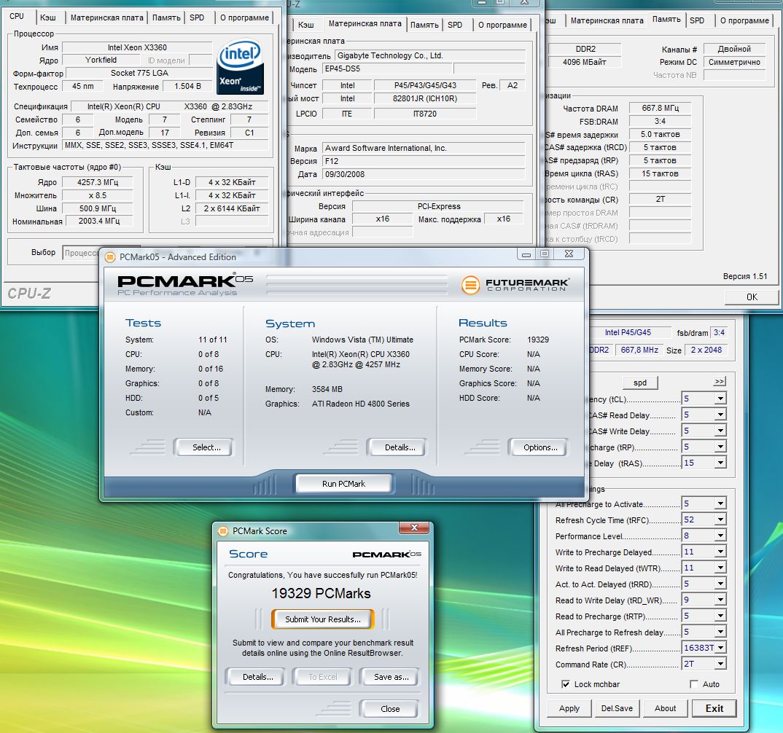
Task: Open the Read to Precharge (tRTP) dropdown
Action: 720,615
